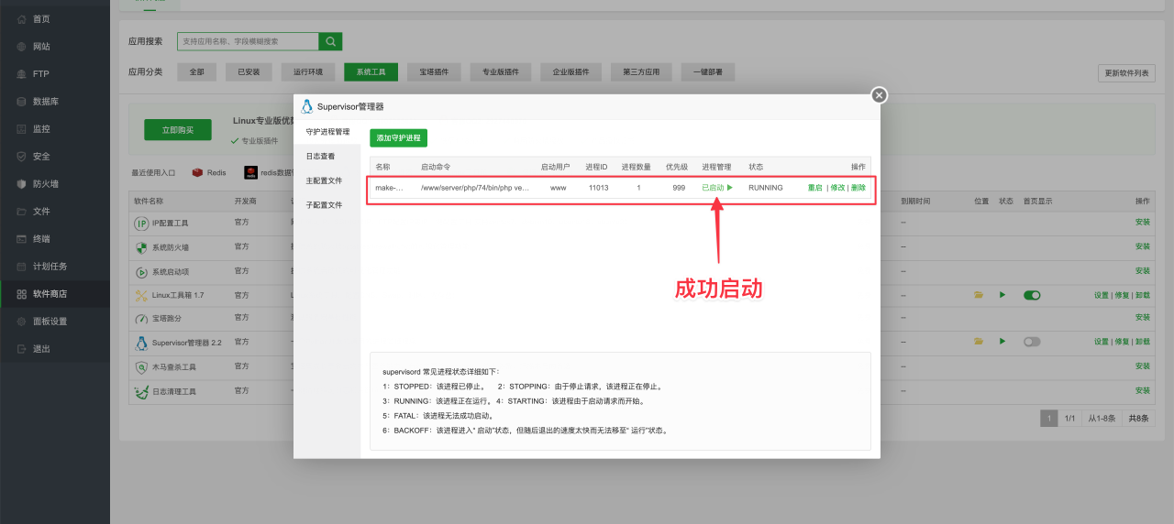This screenshot has width=1174, height=524.
Task: Toggle homepage display for Linux工具箱 off
Action: [1033, 295]
